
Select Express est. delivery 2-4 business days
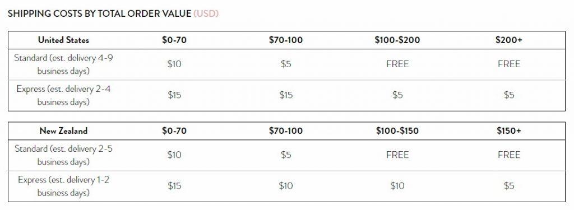[x=64, y=96]
